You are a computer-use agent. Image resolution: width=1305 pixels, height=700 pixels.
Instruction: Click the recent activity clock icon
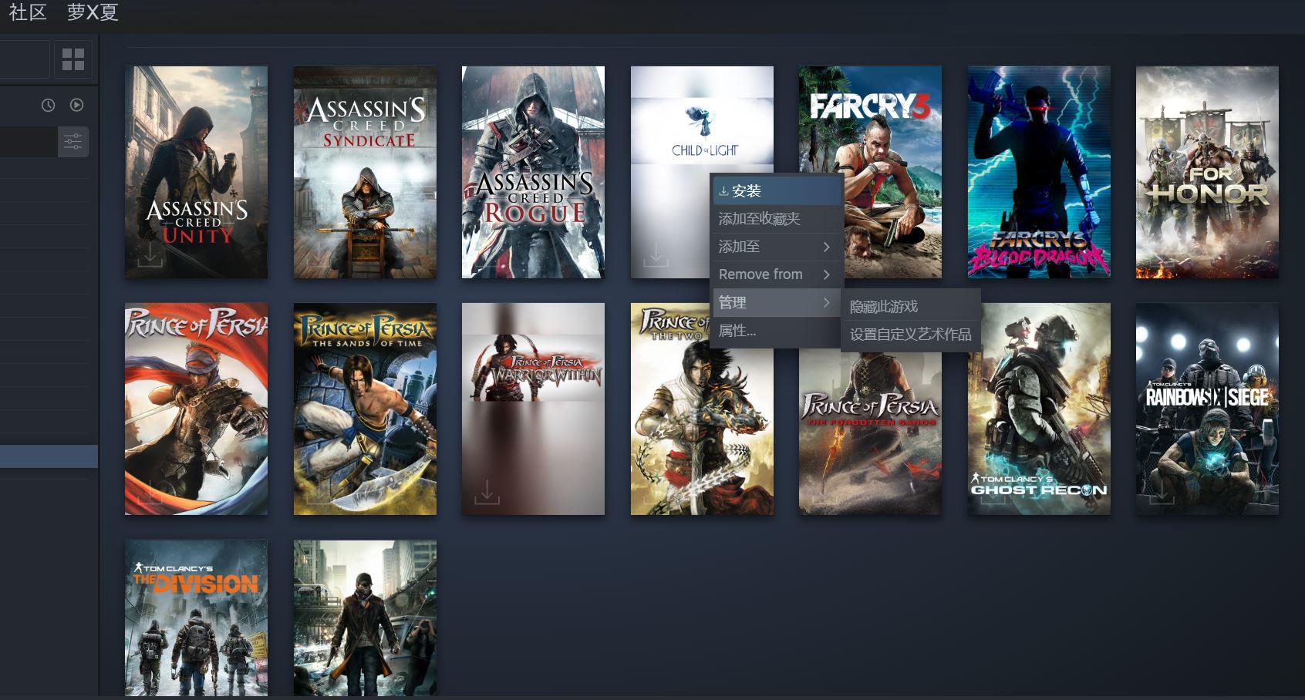click(x=49, y=105)
